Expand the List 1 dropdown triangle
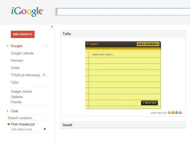The image size is (190, 142). (88, 44)
